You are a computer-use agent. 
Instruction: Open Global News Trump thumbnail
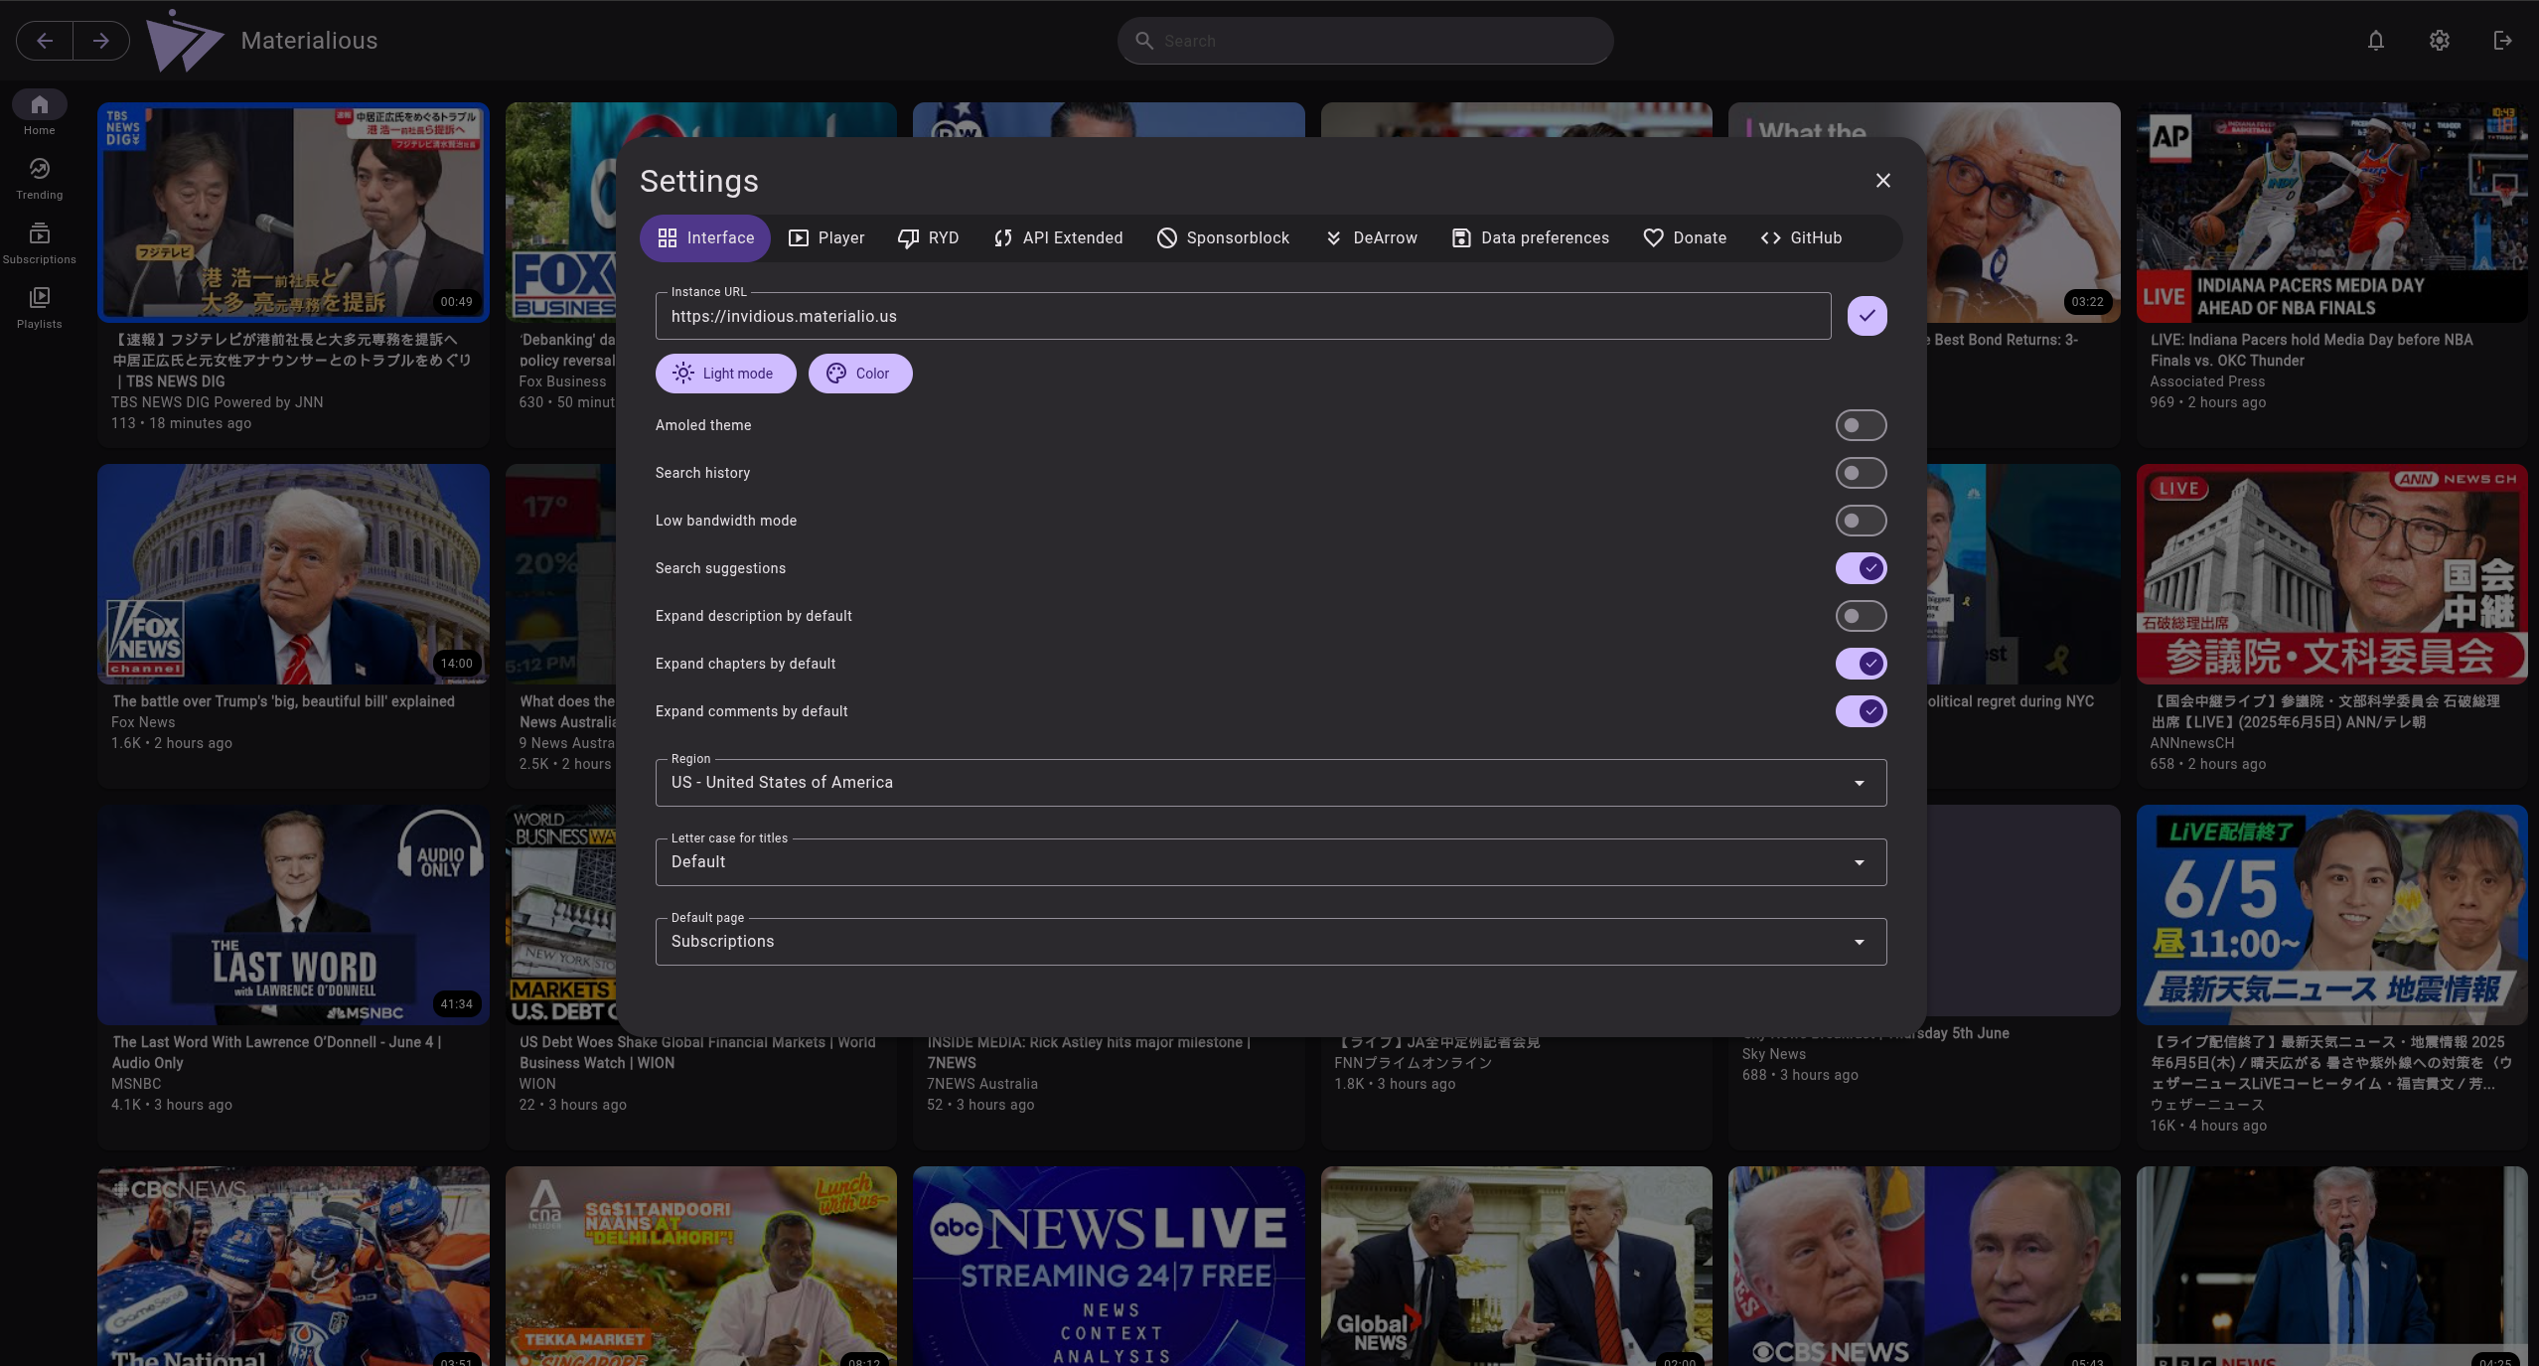tap(1516, 1267)
